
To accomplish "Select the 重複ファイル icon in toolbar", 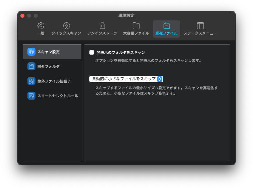I will click(x=167, y=26).
